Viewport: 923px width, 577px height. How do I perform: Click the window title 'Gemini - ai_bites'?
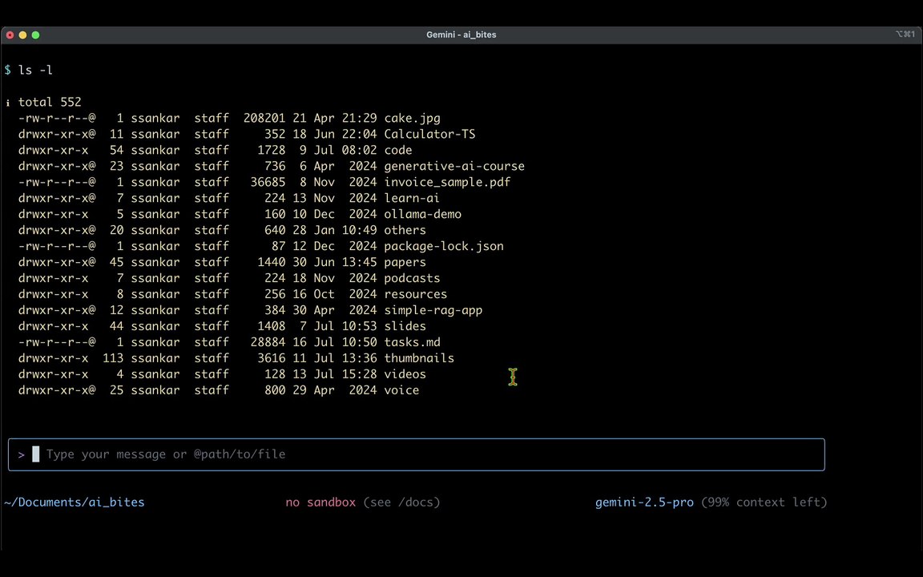tap(461, 34)
